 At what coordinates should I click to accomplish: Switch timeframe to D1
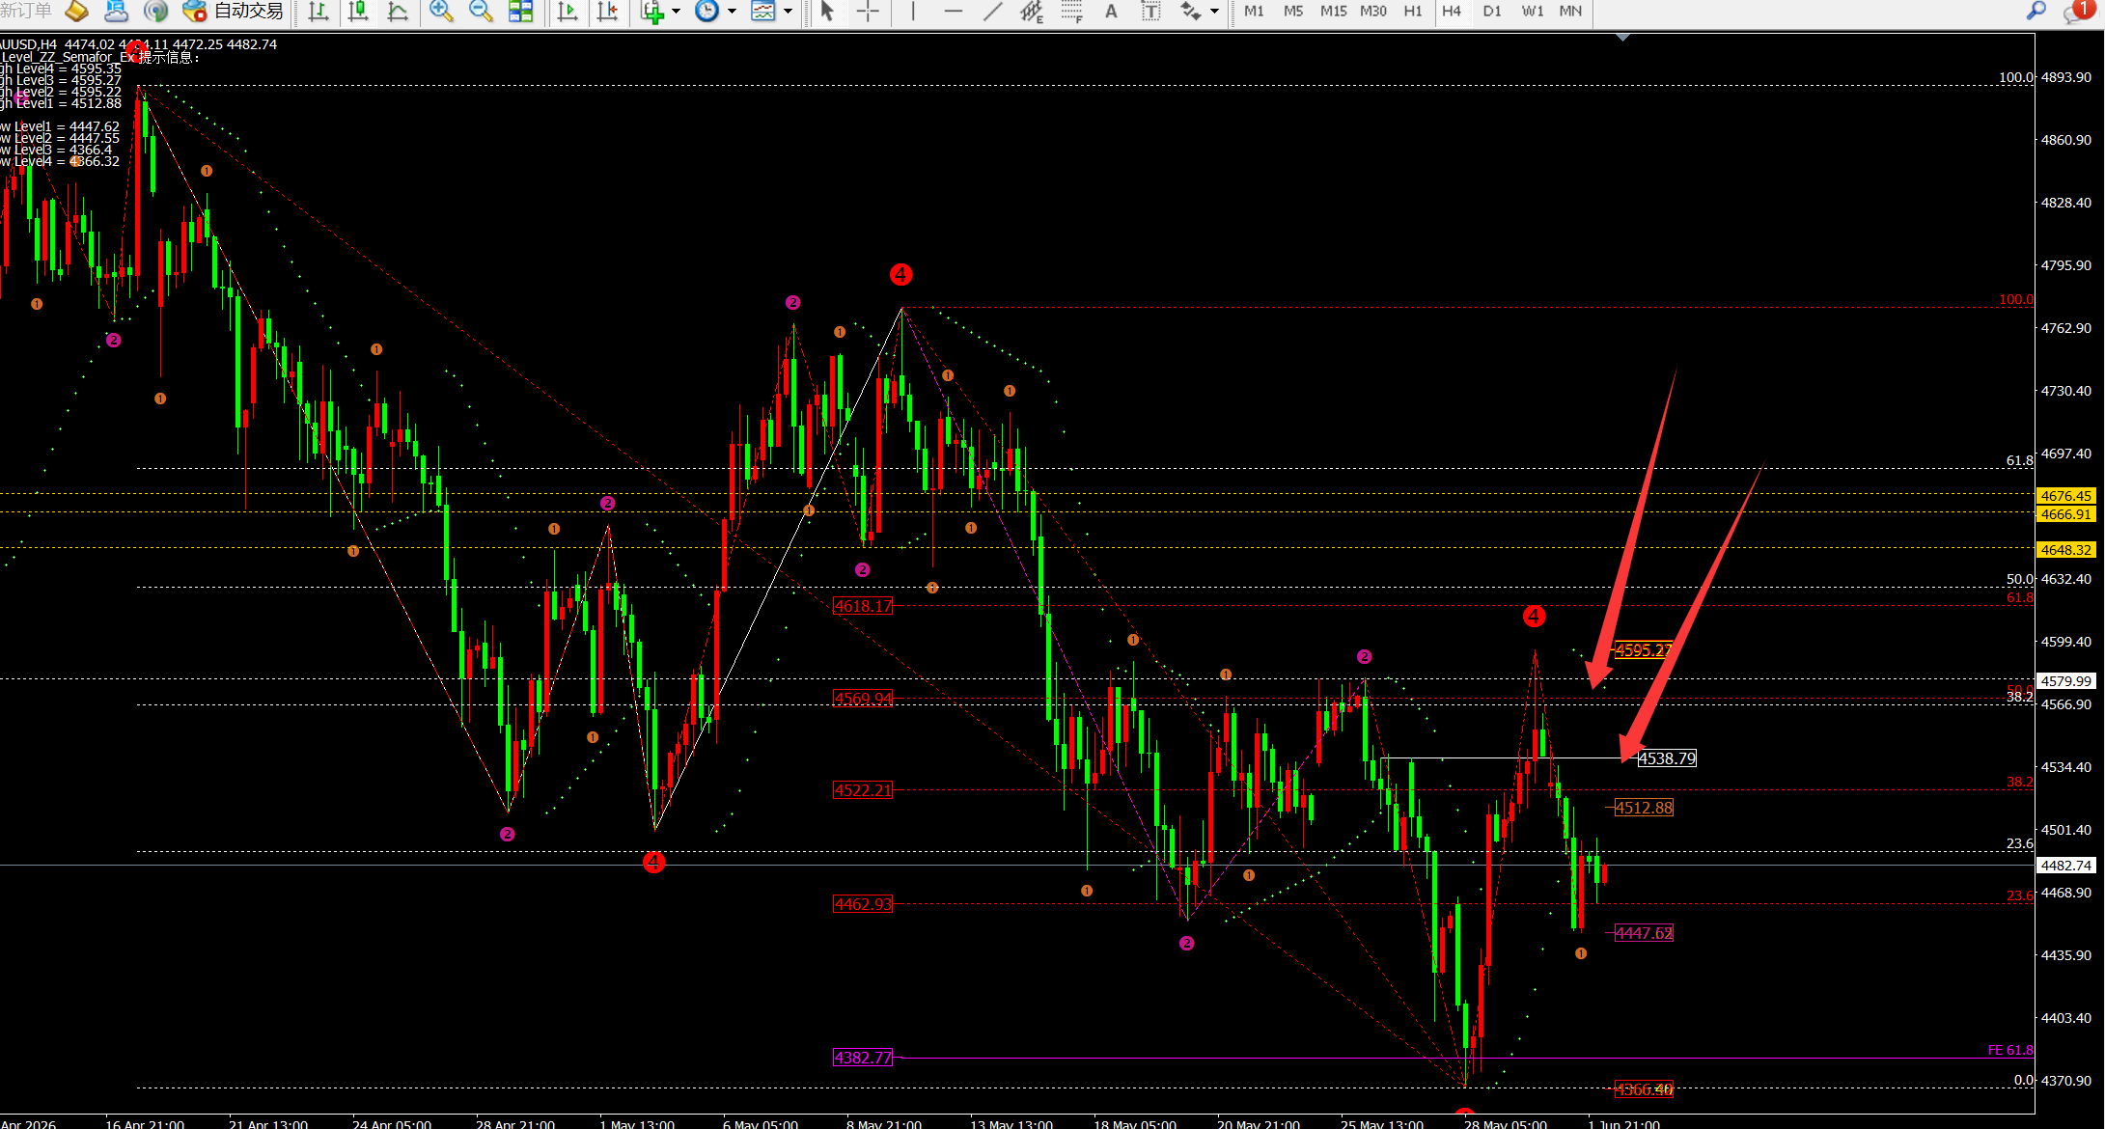pyautogui.click(x=1492, y=12)
